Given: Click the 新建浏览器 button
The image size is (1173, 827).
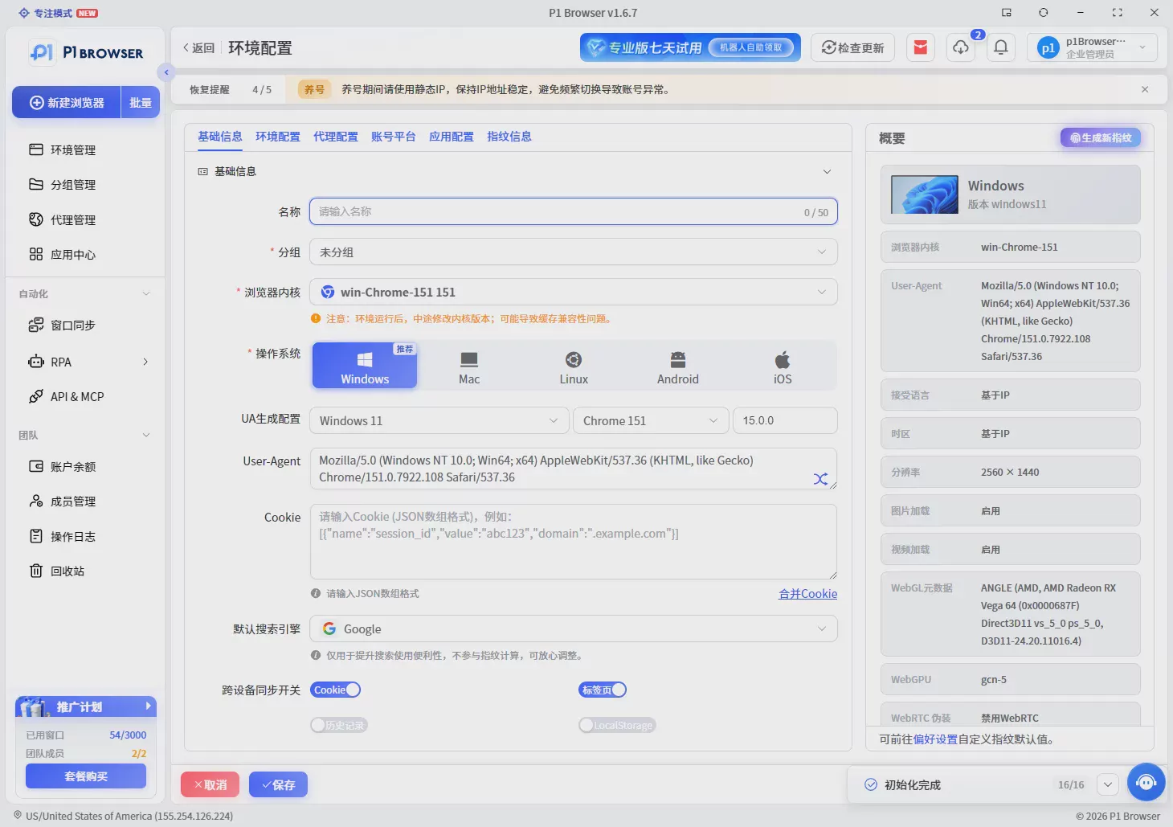Looking at the screenshot, I should pos(67,102).
